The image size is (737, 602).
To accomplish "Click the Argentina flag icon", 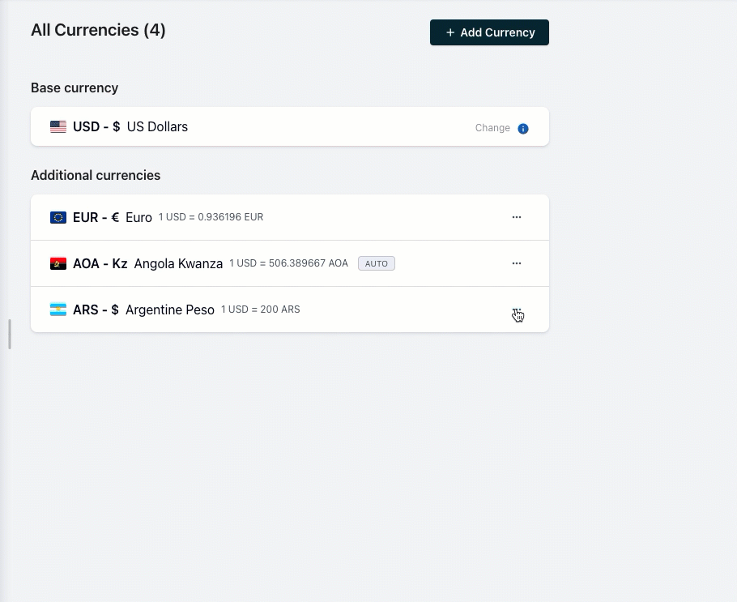I will coord(58,310).
